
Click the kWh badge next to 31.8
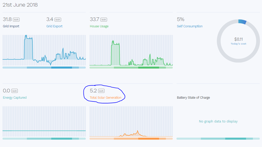click(x=16, y=20)
